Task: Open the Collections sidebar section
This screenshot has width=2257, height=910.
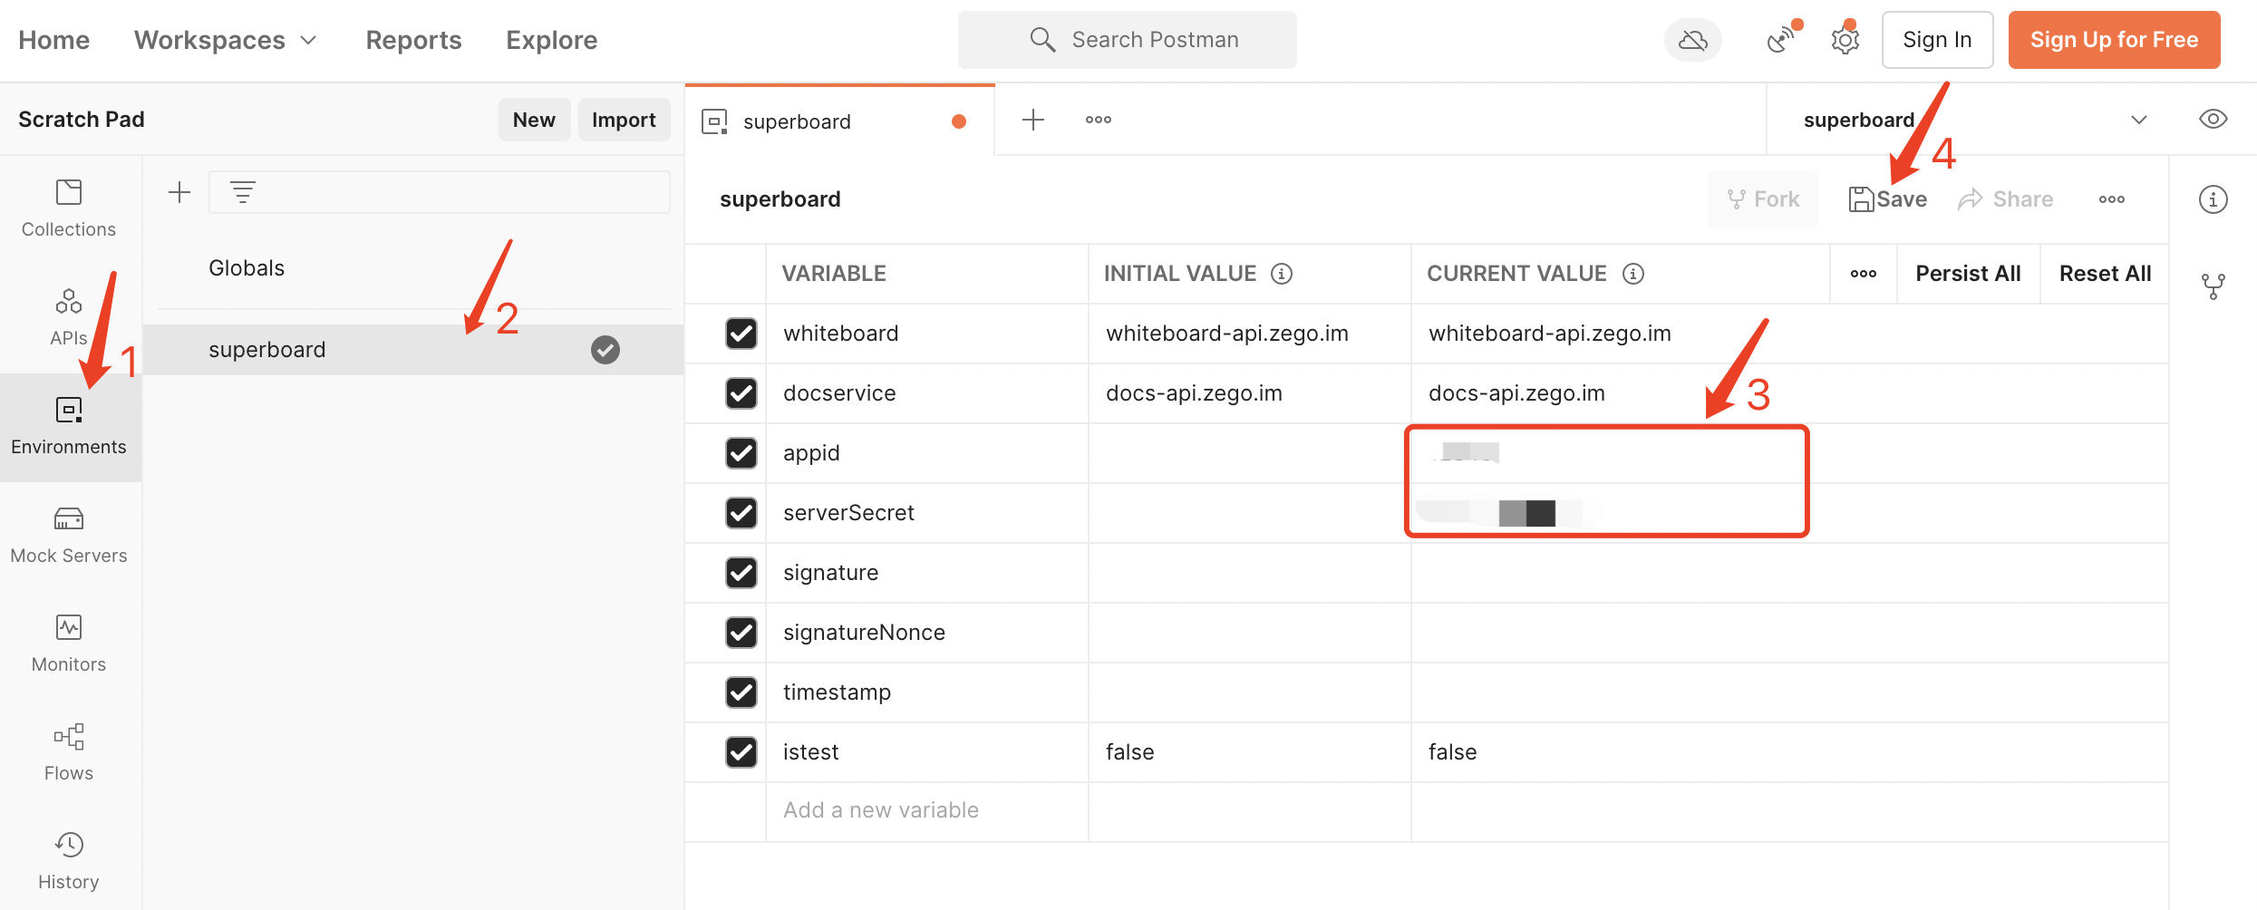Action: (69, 208)
